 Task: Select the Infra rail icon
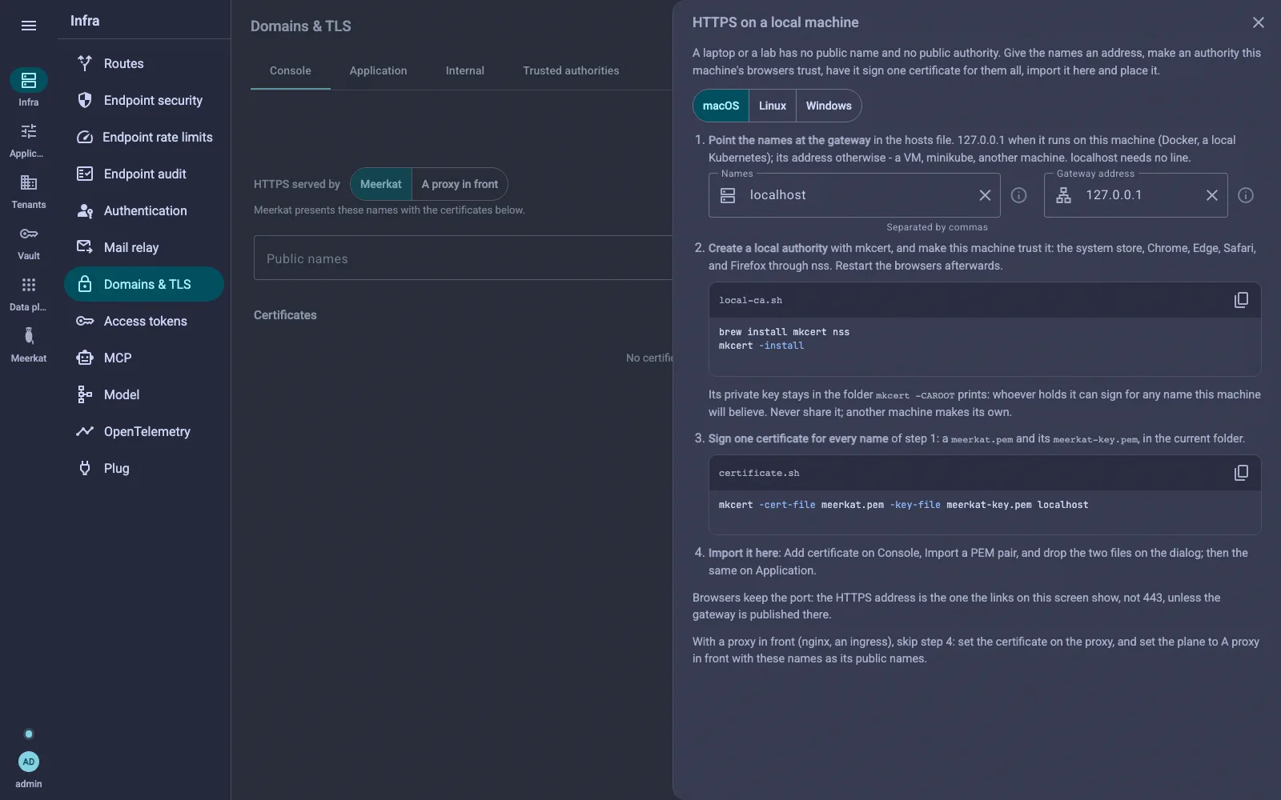click(x=29, y=80)
